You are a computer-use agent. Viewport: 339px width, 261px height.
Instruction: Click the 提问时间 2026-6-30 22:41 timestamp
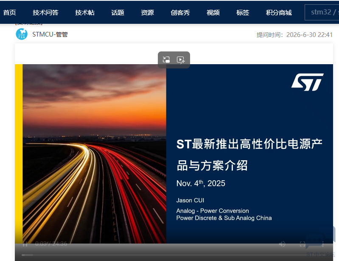294,35
